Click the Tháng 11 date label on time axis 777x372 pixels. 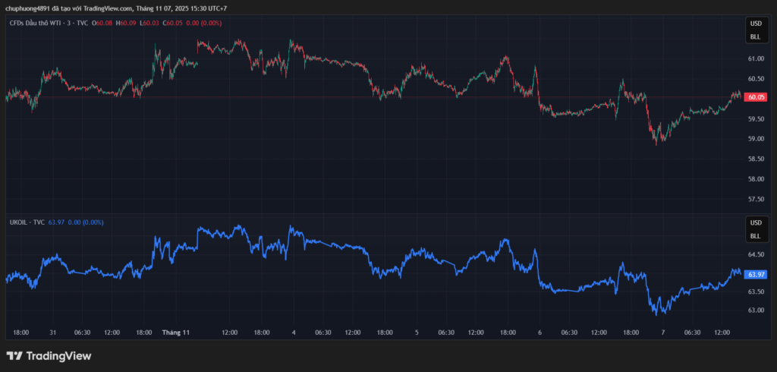[x=175, y=333]
